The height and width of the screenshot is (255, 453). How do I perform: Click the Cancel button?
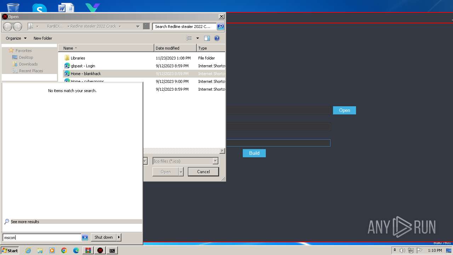[x=203, y=172]
